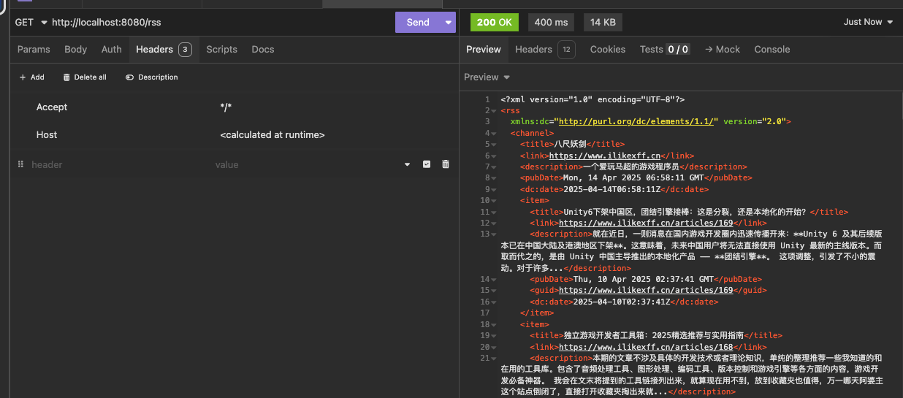Uncheck the empty header row checkbox
This screenshot has width=903, height=398.
[x=427, y=164]
